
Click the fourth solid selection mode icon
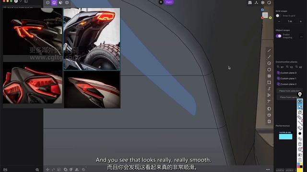(67, 2)
